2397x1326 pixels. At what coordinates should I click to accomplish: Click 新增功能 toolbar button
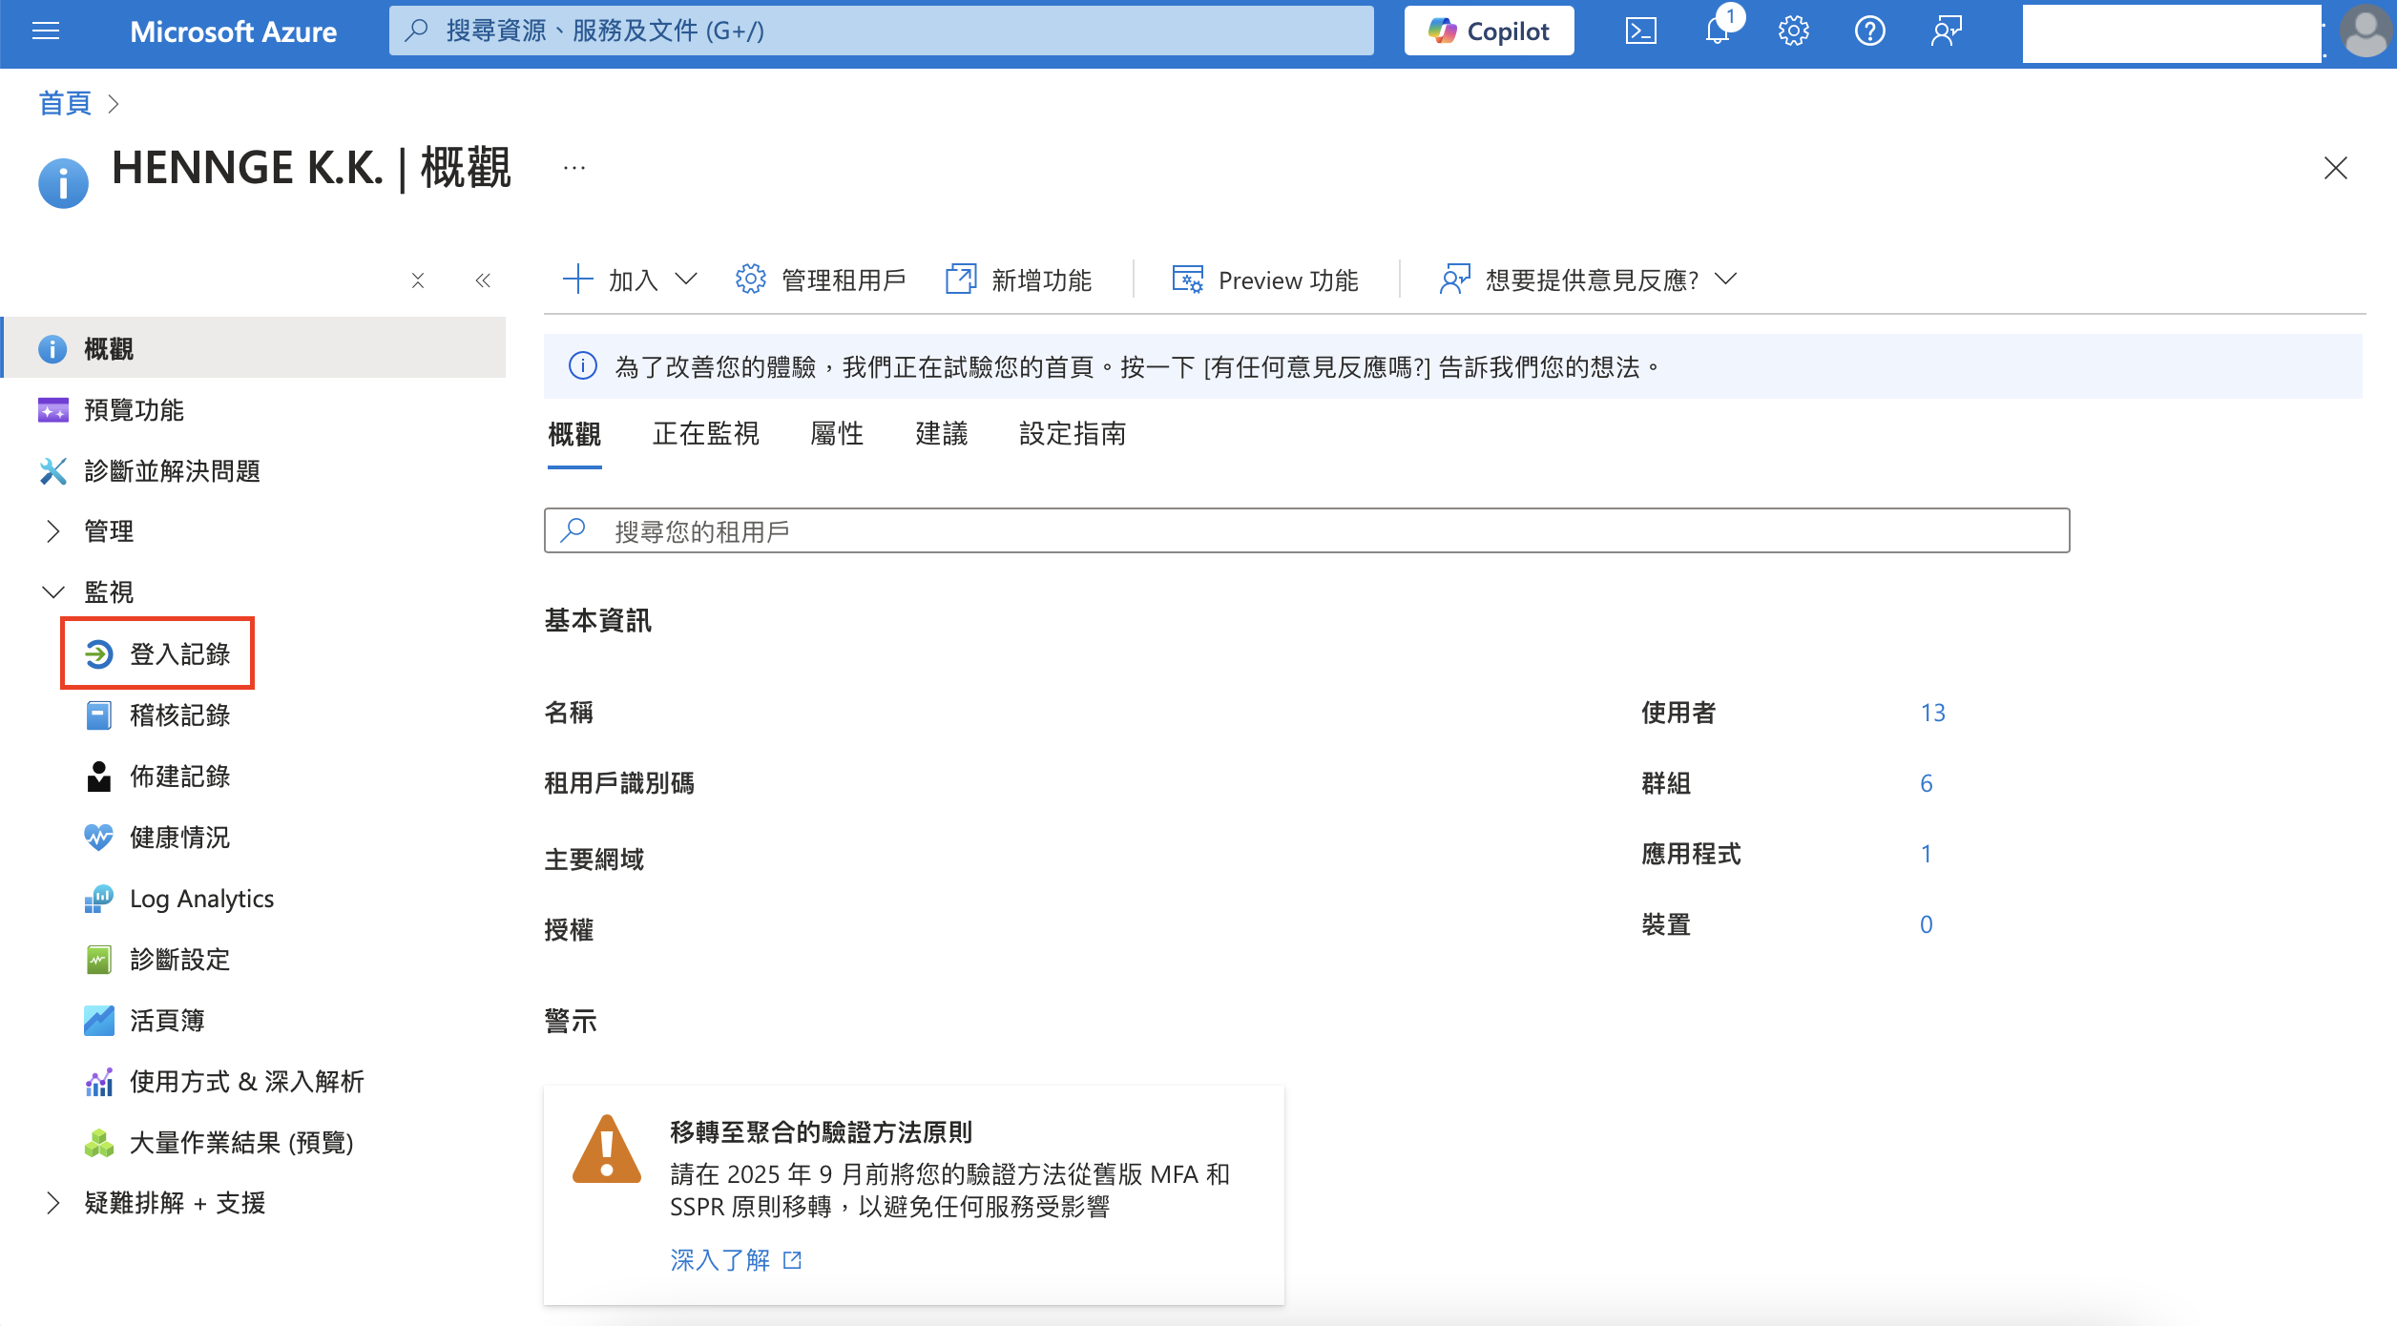[1018, 280]
